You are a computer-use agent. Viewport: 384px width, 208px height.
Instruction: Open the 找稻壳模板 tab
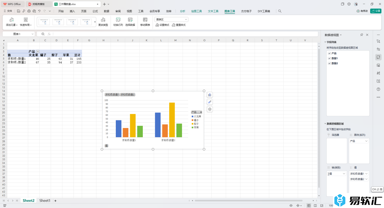[x=39, y=4]
